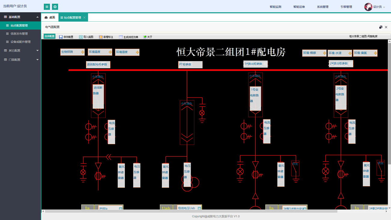391x220 pixels.
Task: Click the list icon beside 设备或配件管理
Action: coord(8,42)
